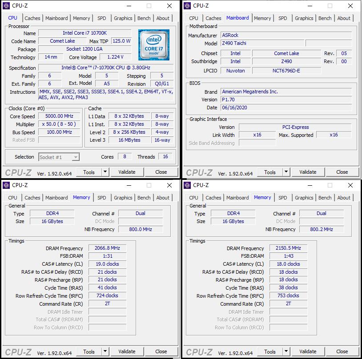This screenshot has height=359, width=362.
Task: Click Close button in top-right Mainboard window
Action: click(342, 172)
